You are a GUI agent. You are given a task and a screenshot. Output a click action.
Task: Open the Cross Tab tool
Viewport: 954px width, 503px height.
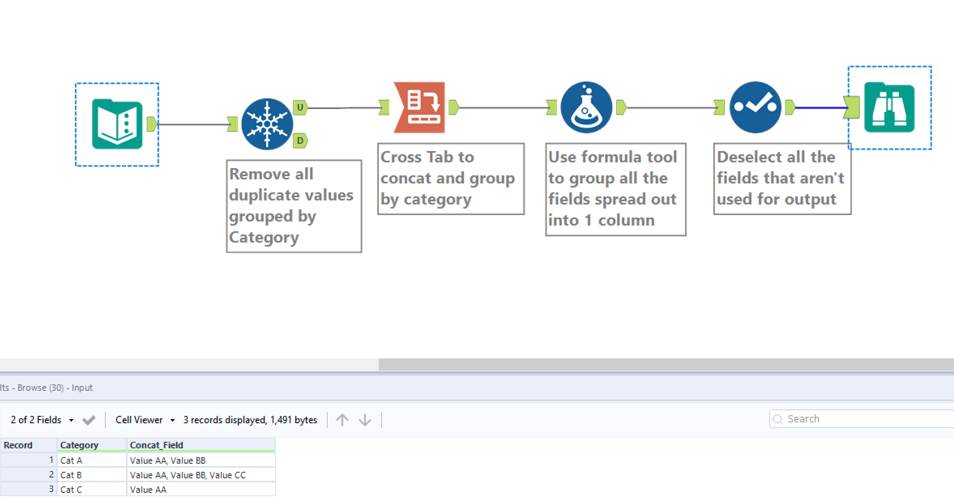point(420,107)
